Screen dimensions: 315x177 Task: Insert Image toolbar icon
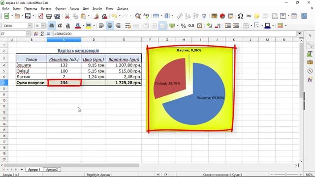(x=214, y=16)
